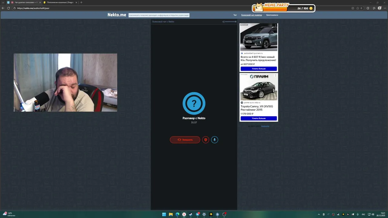Open the Toyota Camry ad image
The height and width of the screenshot is (218, 388).
point(259,87)
